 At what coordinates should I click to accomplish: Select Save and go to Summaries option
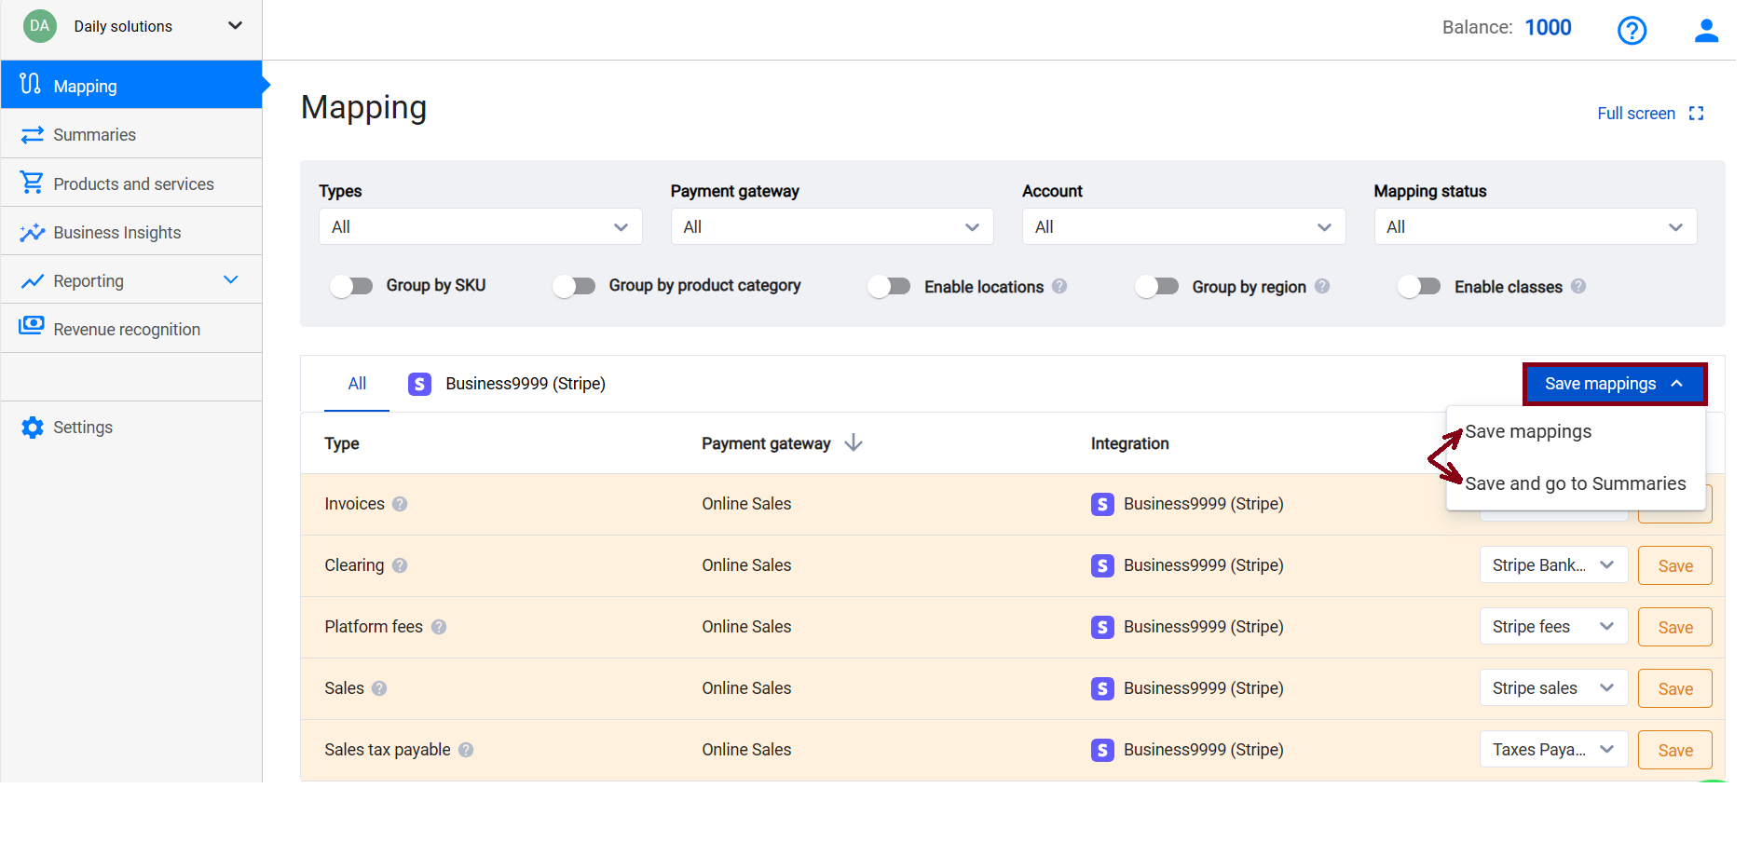tap(1576, 483)
